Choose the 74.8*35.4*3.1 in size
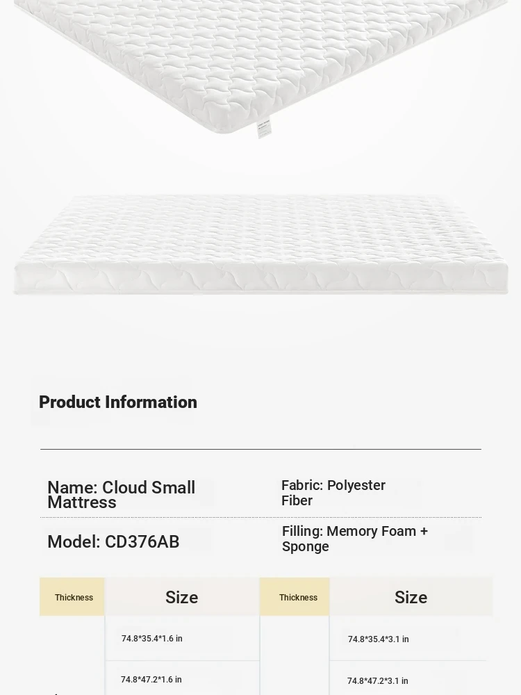 click(x=379, y=639)
